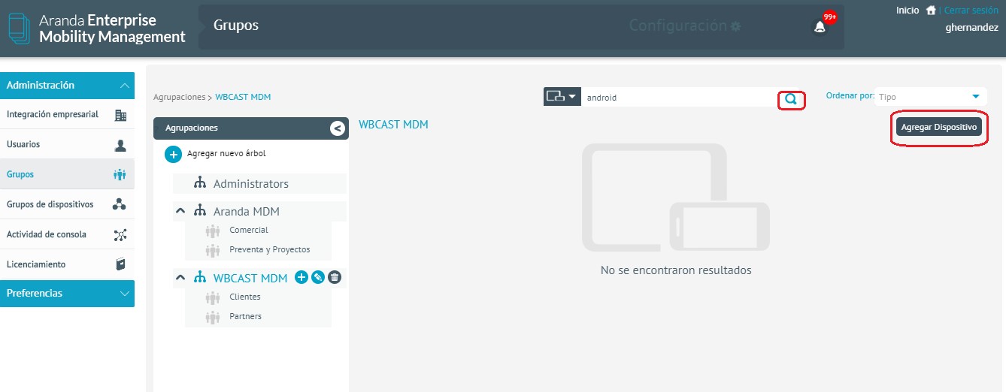Click the WBCAST MDM hierarchy icon

click(200, 278)
